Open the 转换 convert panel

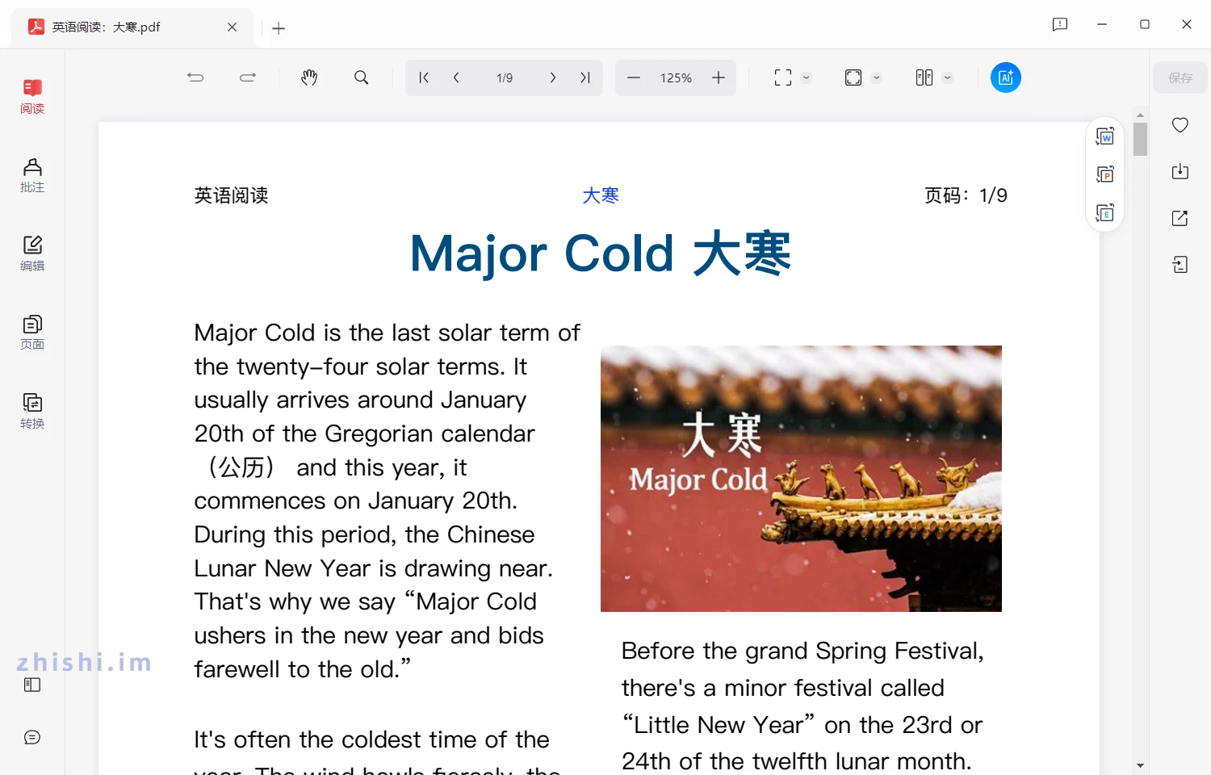click(32, 411)
